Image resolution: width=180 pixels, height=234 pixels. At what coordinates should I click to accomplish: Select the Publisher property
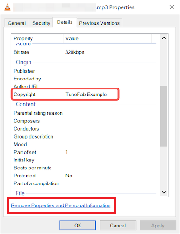24,71
